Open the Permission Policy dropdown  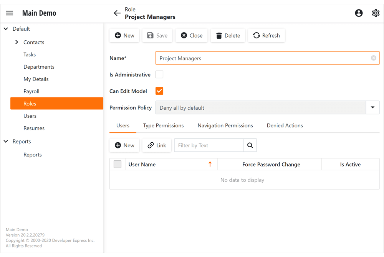(372, 107)
